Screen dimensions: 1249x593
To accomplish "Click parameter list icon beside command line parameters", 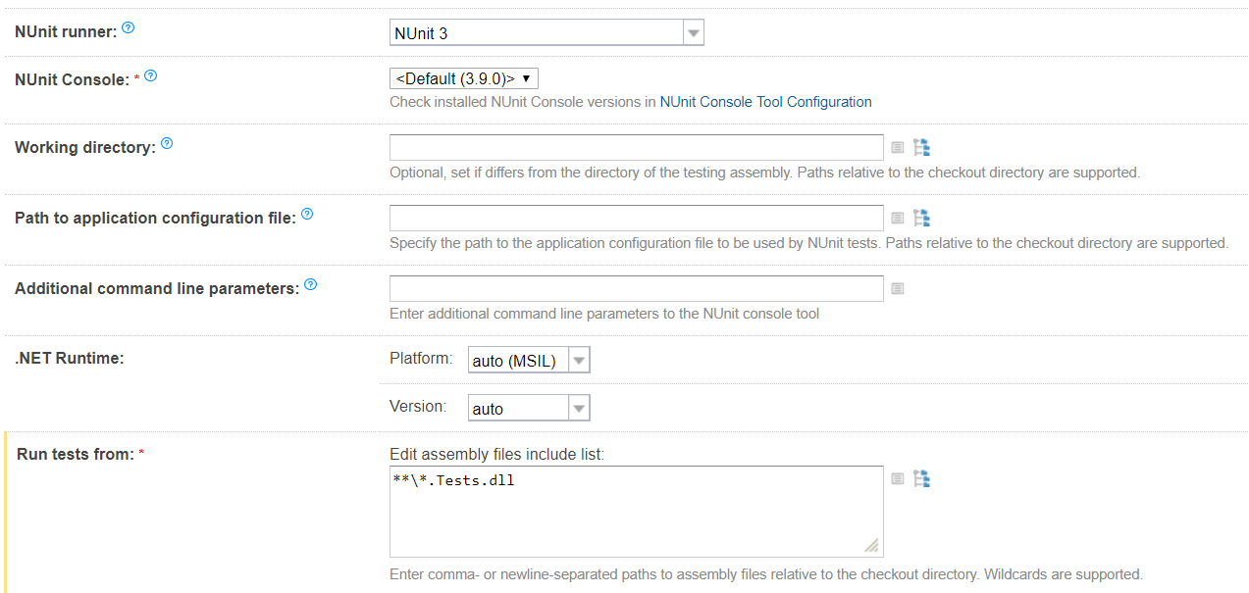I will pyautogui.click(x=897, y=289).
